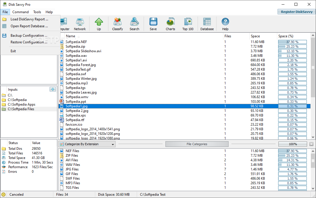Close the categories pane with X button
Viewport: 316px width, 198px height.
click(311, 144)
